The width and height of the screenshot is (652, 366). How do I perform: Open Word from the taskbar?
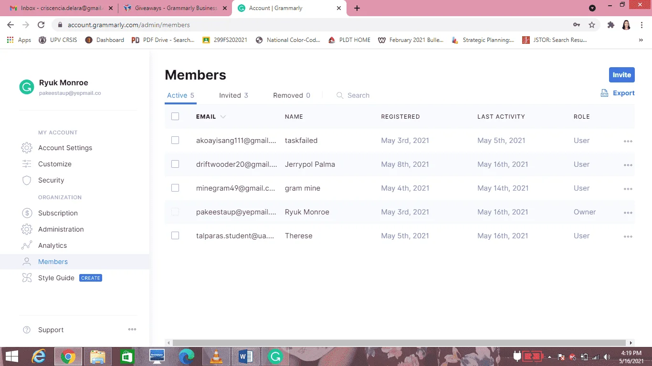coord(246,356)
